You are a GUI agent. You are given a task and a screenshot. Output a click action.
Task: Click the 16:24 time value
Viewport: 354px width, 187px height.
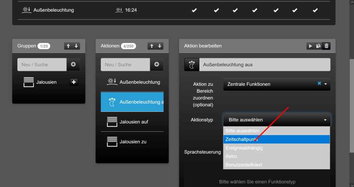click(x=131, y=10)
